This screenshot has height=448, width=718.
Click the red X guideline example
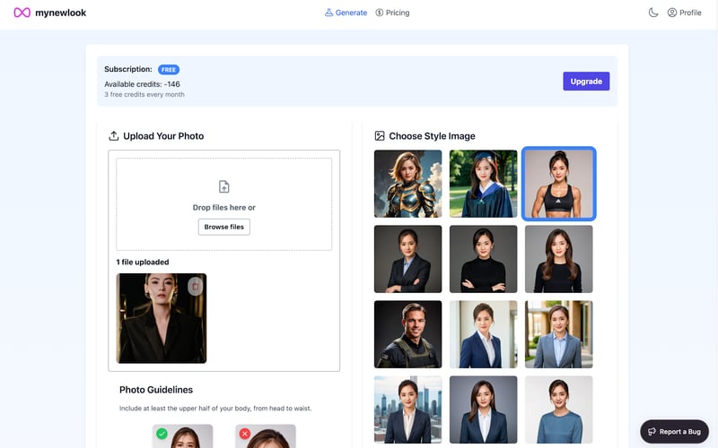click(x=266, y=436)
